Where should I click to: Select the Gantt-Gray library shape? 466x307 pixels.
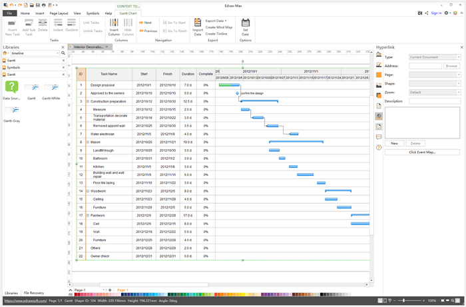(x=12, y=114)
